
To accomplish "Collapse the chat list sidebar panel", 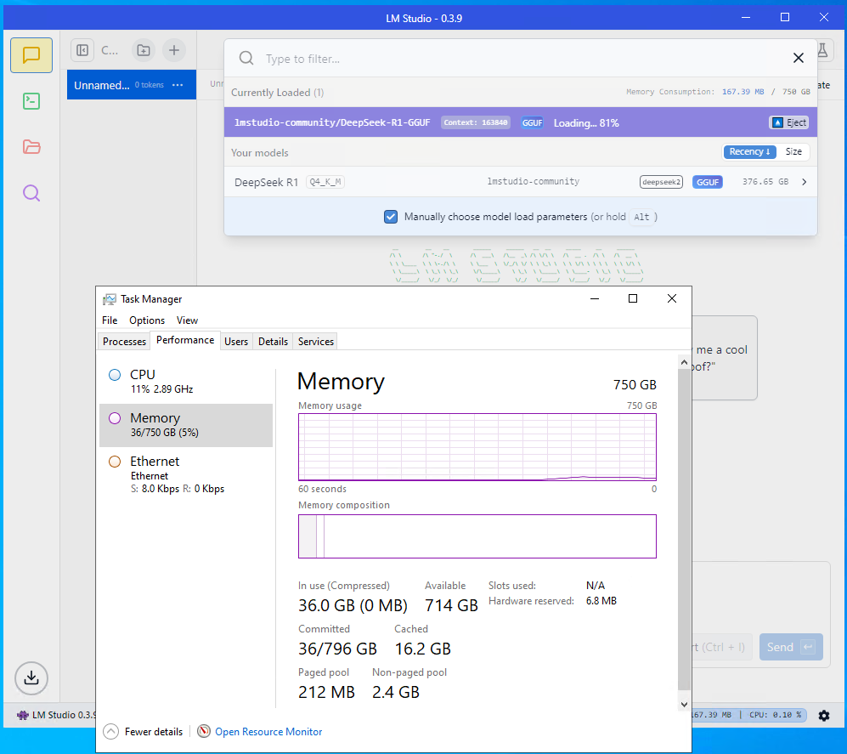I will point(82,50).
